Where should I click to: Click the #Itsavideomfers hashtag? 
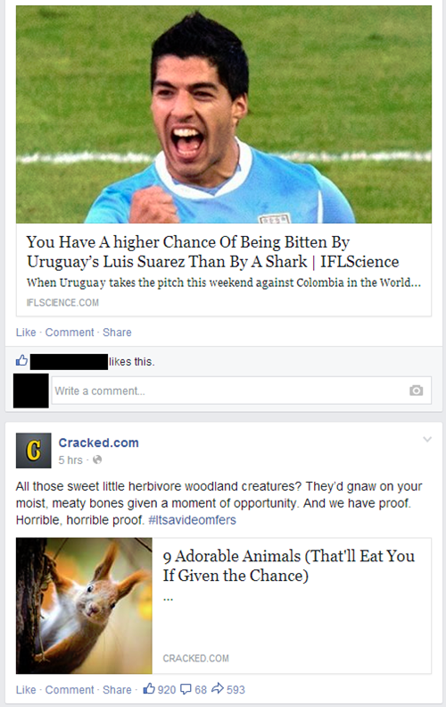tap(192, 520)
